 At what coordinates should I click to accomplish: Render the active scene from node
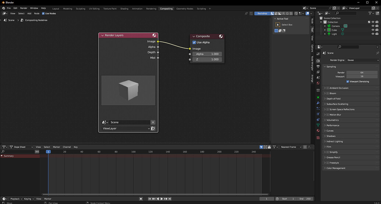pos(153,129)
